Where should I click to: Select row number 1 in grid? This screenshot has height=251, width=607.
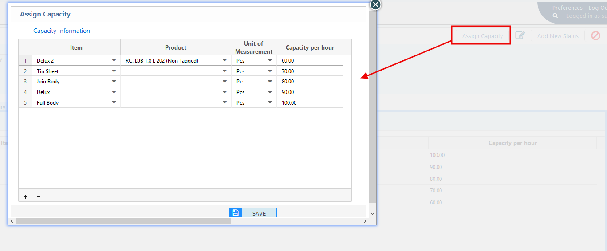click(x=25, y=60)
